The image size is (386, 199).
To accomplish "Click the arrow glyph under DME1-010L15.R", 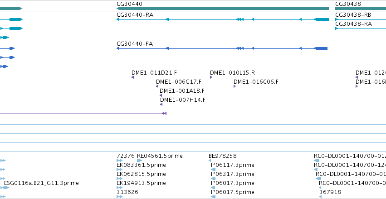I will [x=211, y=77].
